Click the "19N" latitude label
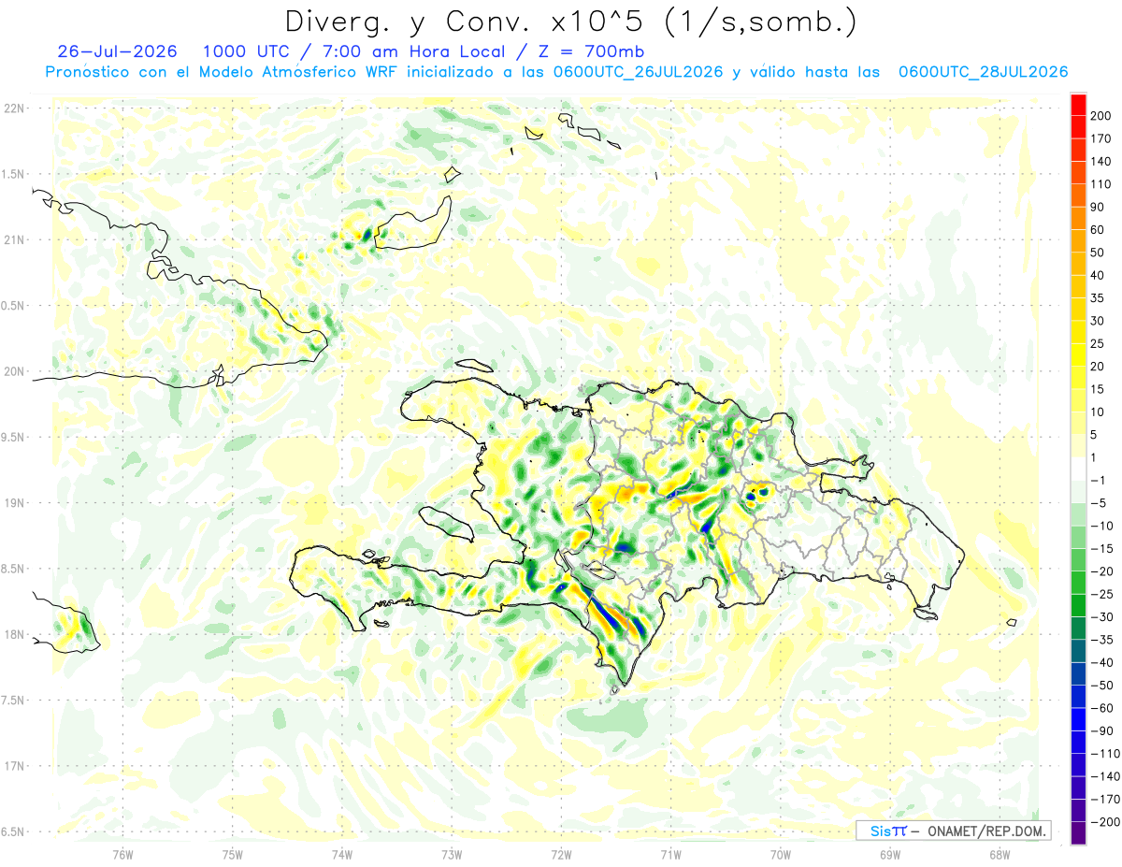 (13, 502)
